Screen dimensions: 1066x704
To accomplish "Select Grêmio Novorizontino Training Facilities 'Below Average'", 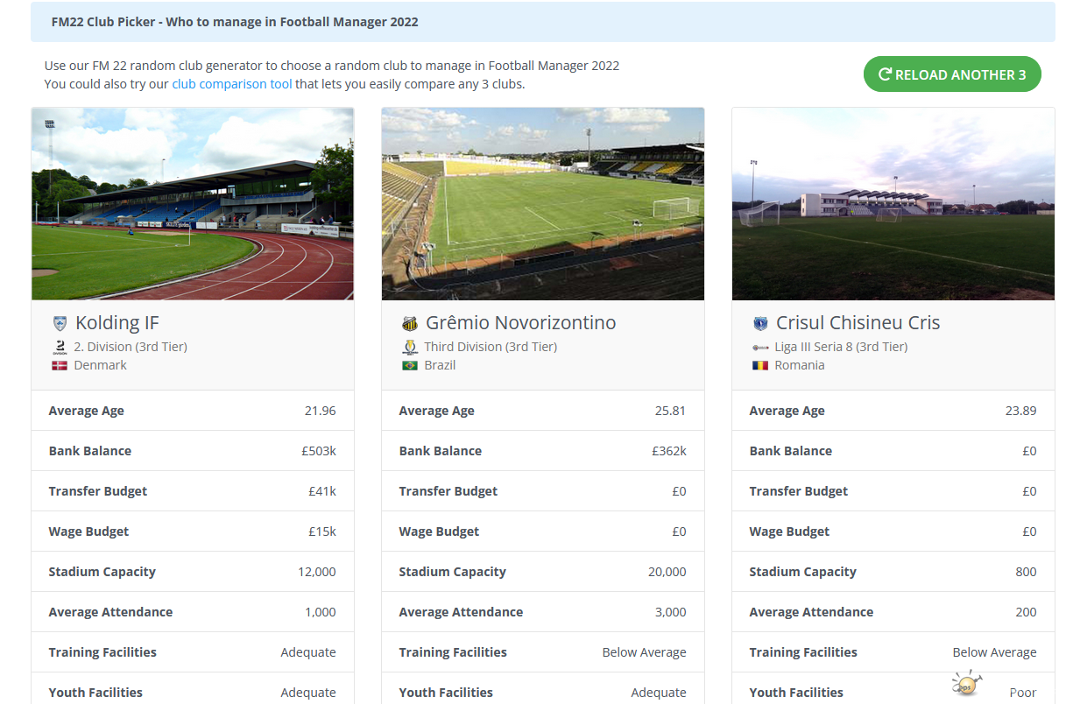I will [645, 652].
